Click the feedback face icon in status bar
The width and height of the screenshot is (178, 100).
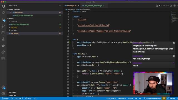(164, 98)
